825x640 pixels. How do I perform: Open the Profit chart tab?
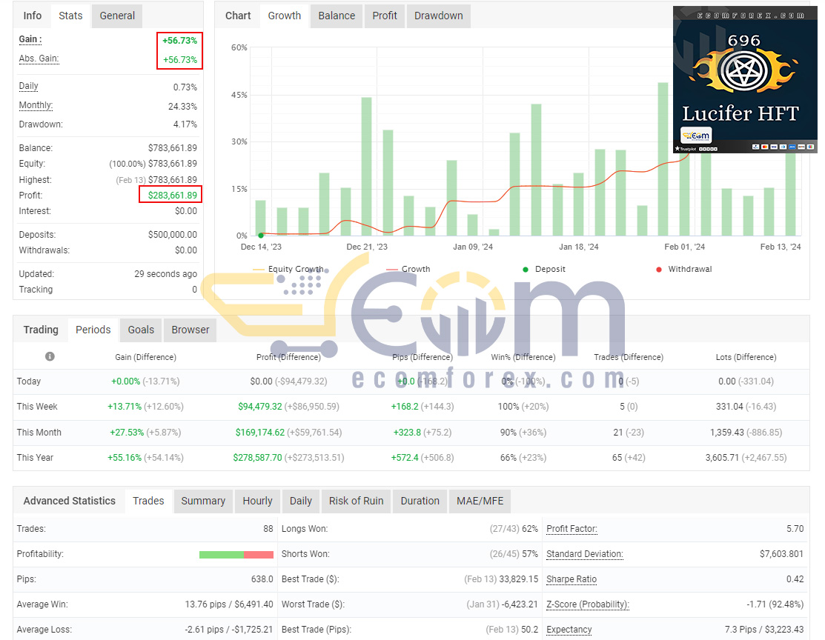pyautogui.click(x=385, y=16)
